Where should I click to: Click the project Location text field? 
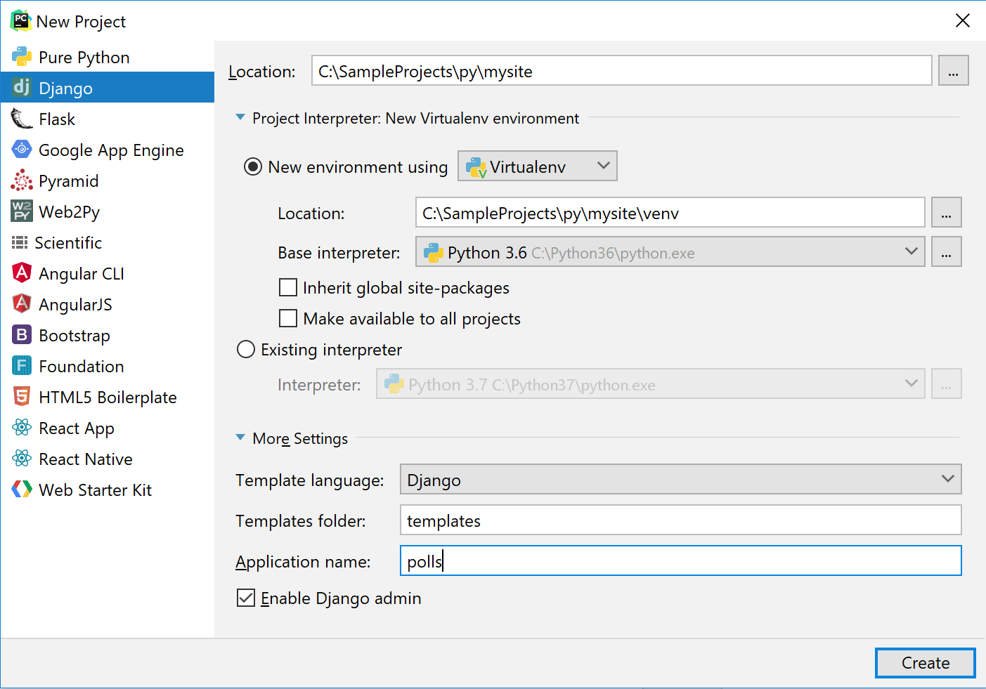[622, 70]
